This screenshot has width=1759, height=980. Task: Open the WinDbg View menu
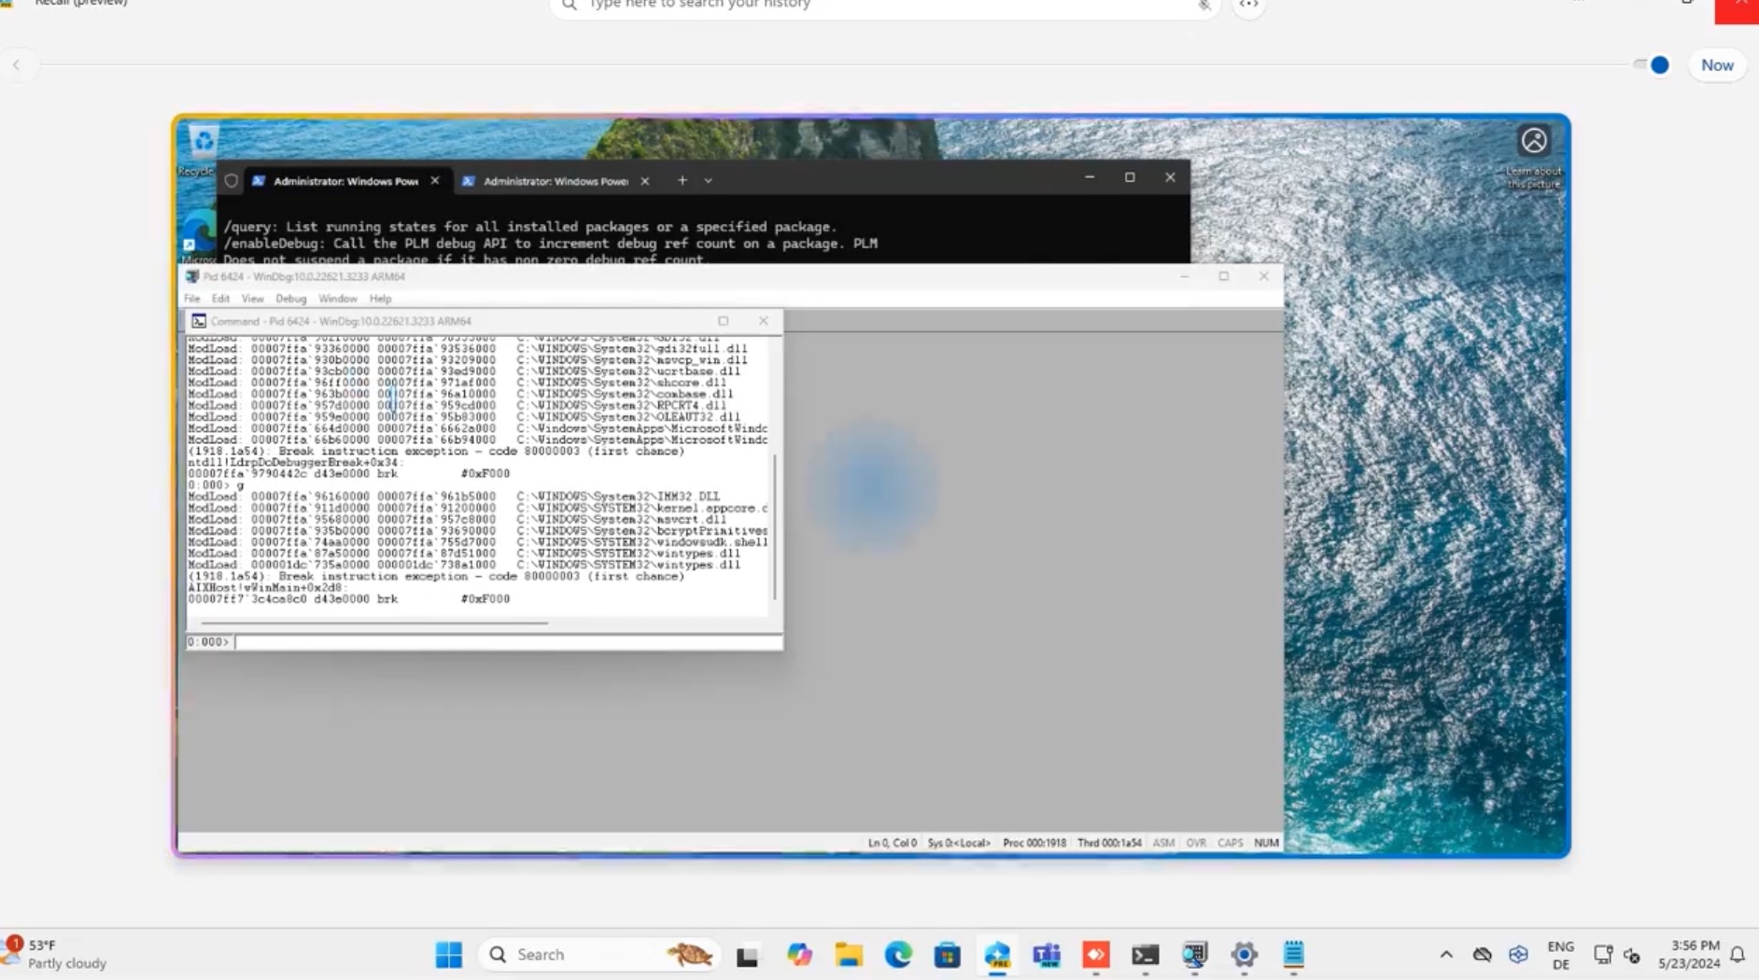[253, 299]
